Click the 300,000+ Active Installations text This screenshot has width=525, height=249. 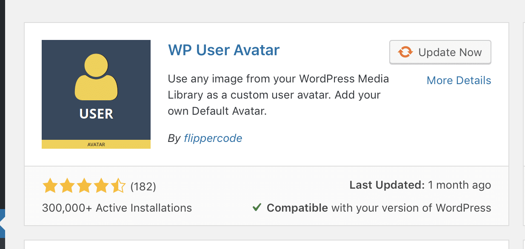pyautogui.click(x=117, y=208)
